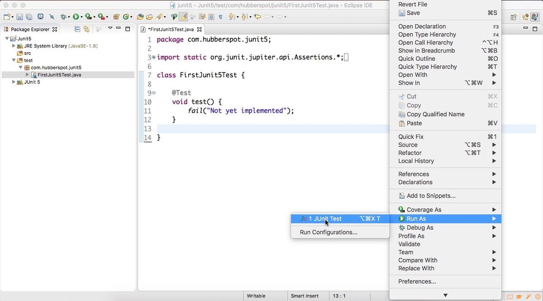The width and height of the screenshot is (543, 301).
Task: Open the New Java Class dropdown arrow
Action: [131, 17]
